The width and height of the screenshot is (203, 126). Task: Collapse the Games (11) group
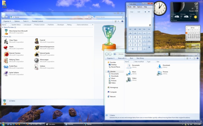(x=3, y=36)
